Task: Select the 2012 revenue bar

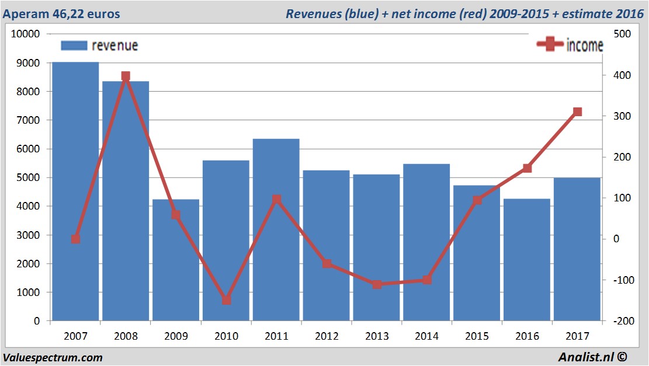Action: point(326,245)
